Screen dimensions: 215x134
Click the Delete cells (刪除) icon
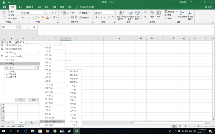pyautogui.click(x=152, y=13)
